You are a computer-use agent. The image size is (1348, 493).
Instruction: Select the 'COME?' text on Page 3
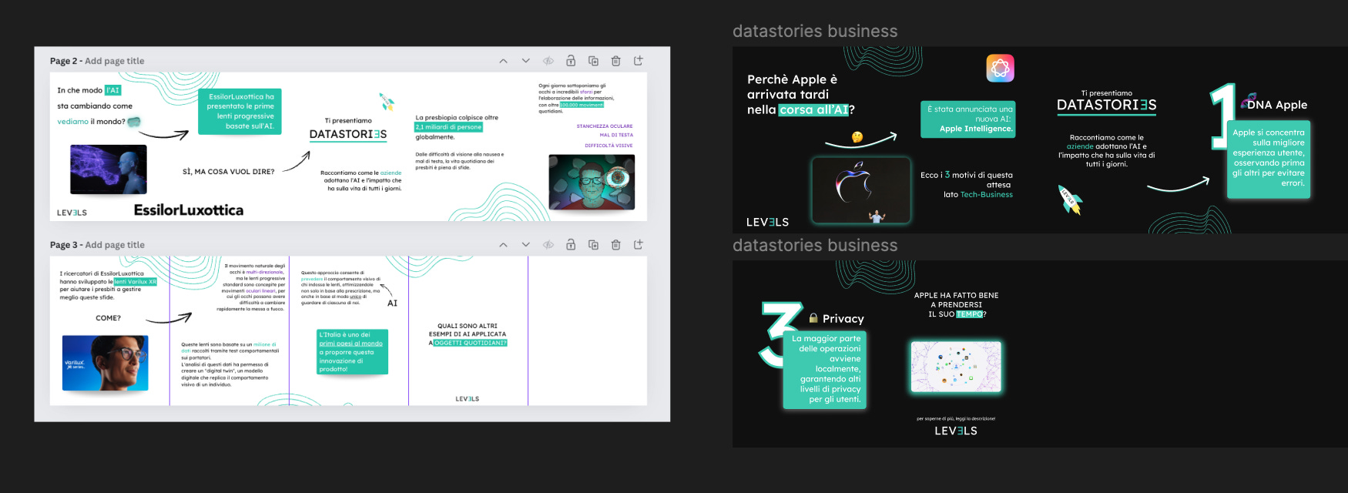[x=108, y=318]
